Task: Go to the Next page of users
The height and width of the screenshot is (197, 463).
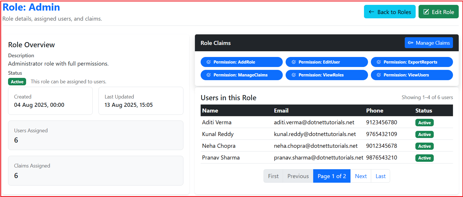Action: (361, 176)
